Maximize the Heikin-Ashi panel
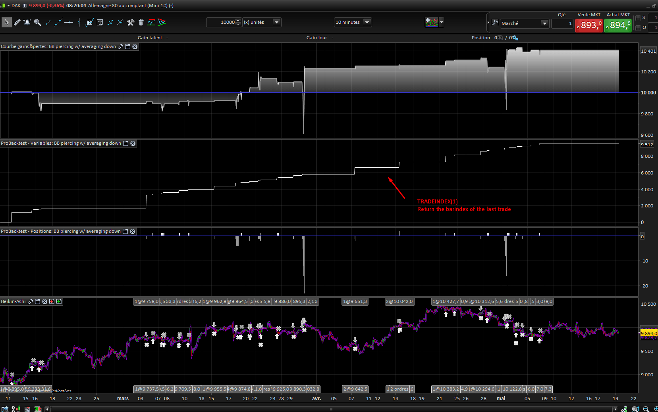The width and height of the screenshot is (658, 412). coord(37,301)
